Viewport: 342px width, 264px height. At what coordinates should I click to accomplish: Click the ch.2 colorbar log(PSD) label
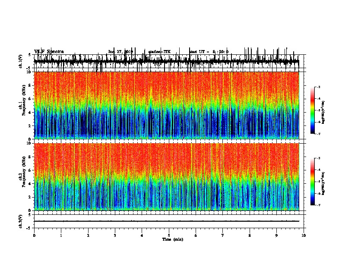coord(323,183)
